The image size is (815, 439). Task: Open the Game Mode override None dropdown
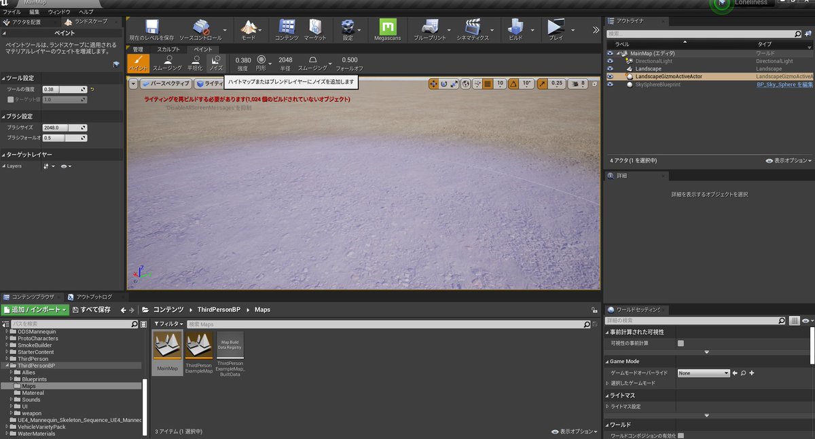tap(703, 372)
